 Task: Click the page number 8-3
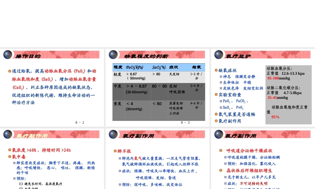(x=185, y=122)
